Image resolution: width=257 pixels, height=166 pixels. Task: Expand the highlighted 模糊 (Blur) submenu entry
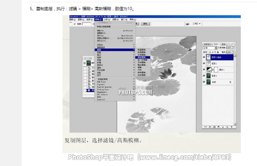(115, 50)
